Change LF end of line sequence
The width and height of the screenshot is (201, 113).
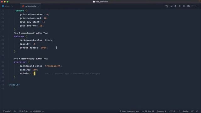pyautogui.click(x=179, y=111)
